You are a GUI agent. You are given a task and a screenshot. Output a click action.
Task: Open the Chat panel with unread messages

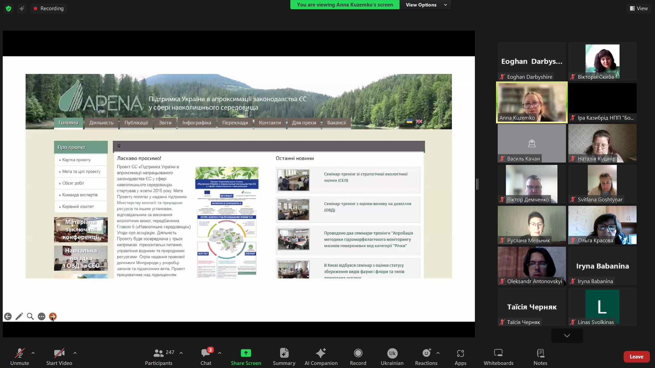[206, 356]
